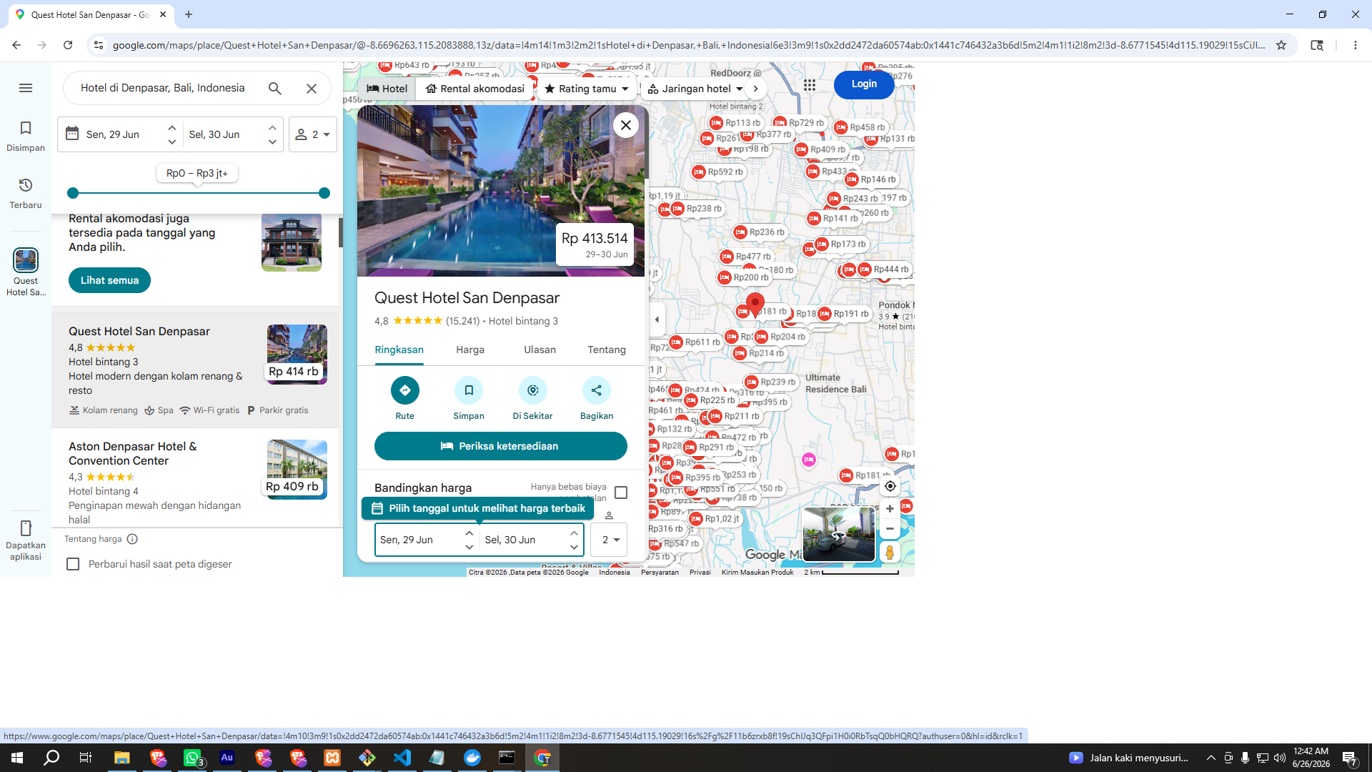
Task: Open the Google Maps hamburger menu
Action: click(x=26, y=88)
